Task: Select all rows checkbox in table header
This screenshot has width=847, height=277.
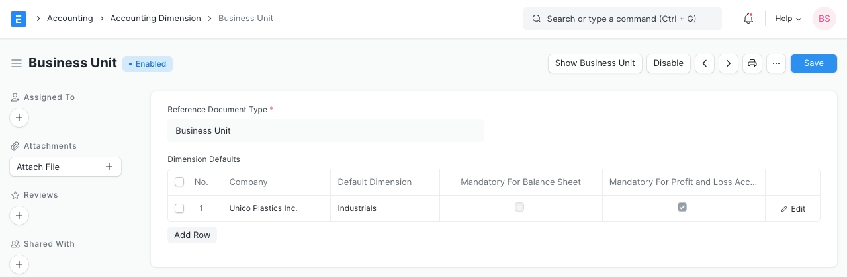Action: (x=179, y=182)
